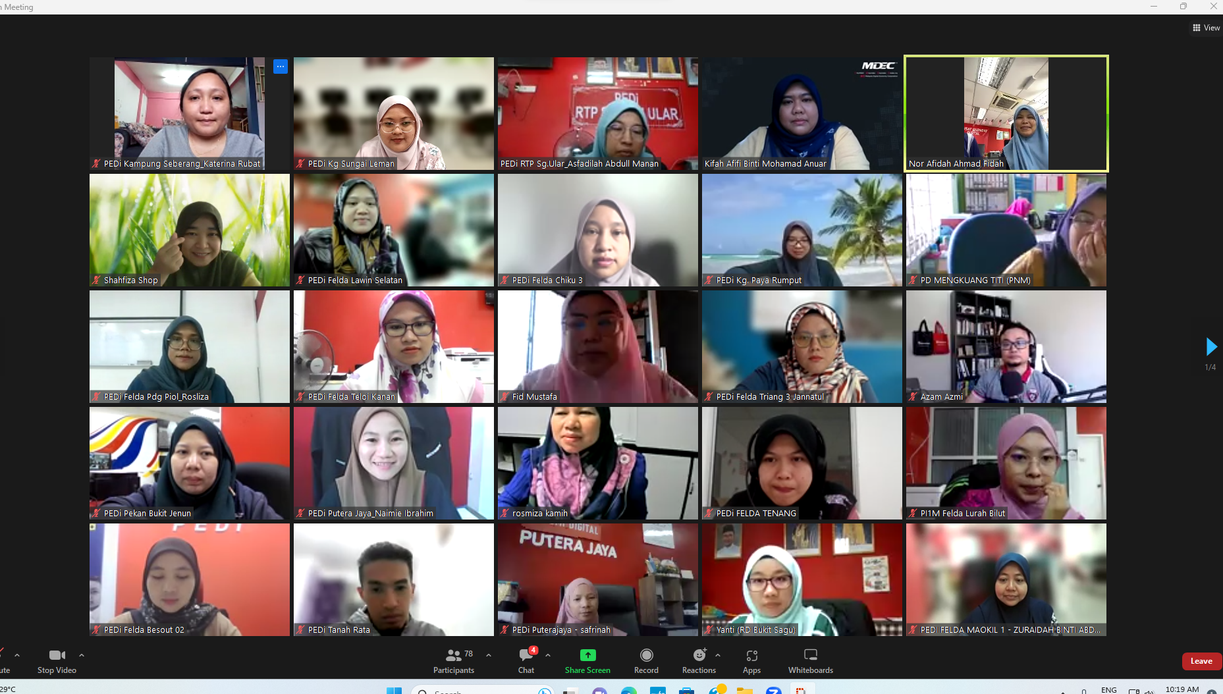Viewport: 1223px width, 694px height.
Task: Open Whiteboards
Action: pos(810,660)
